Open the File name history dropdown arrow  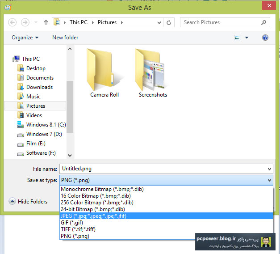pyautogui.click(x=269, y=169)
